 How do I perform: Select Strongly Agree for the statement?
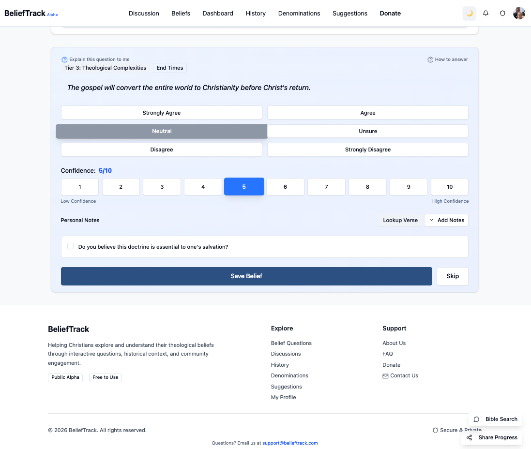tap(161, 112)
